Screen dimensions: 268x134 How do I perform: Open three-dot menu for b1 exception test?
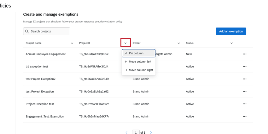[x=244, y=67]
